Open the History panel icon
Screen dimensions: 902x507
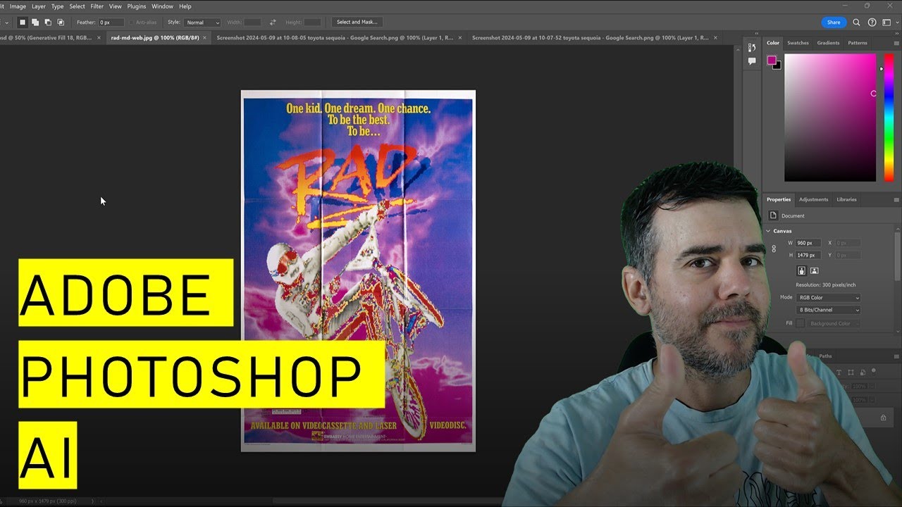(x=752, y=48)
